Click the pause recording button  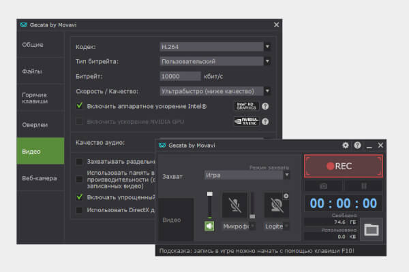click(364, 186)
